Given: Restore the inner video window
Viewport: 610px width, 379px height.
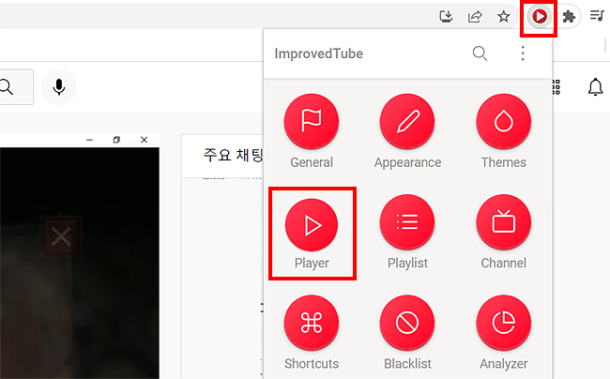Looking at the screenshot, I should (x=116, y=140).
